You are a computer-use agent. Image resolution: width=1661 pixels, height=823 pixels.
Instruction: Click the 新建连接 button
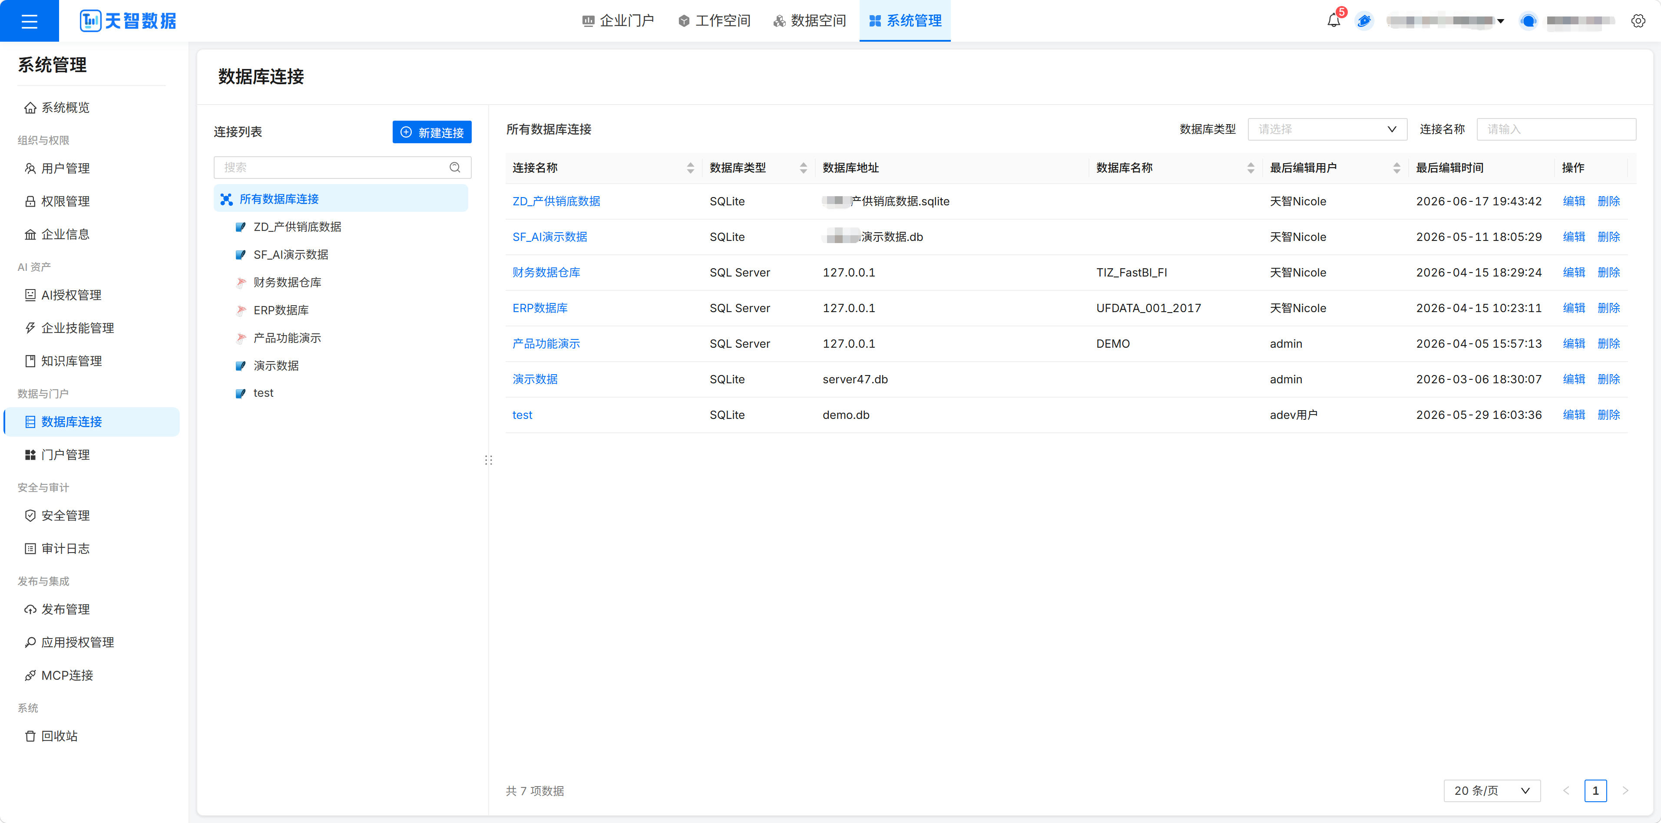click(432, 132)
